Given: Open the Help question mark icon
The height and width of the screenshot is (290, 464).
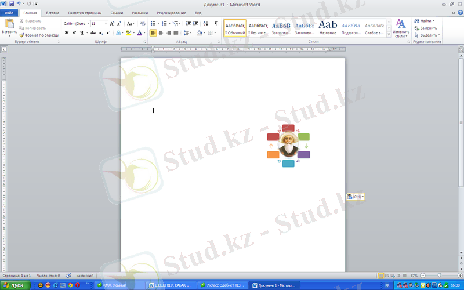Looking at the screenshot, I should pos(459,12).
